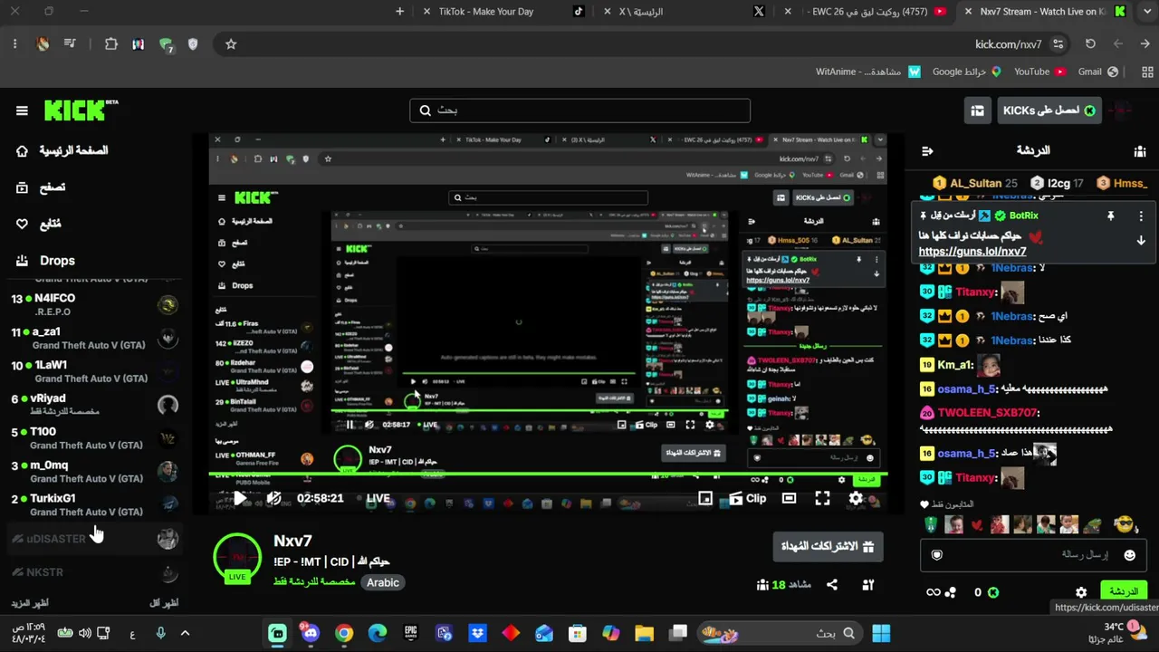1159x652 pixels.
Task: Open a new browser tab
Action: pyautogui.click(x=400, y=12)
